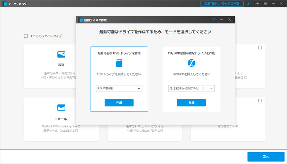This screenshot has width=287, height=164.
Task: Check the その他のデータ card checkbox
Action: point(260,101)
